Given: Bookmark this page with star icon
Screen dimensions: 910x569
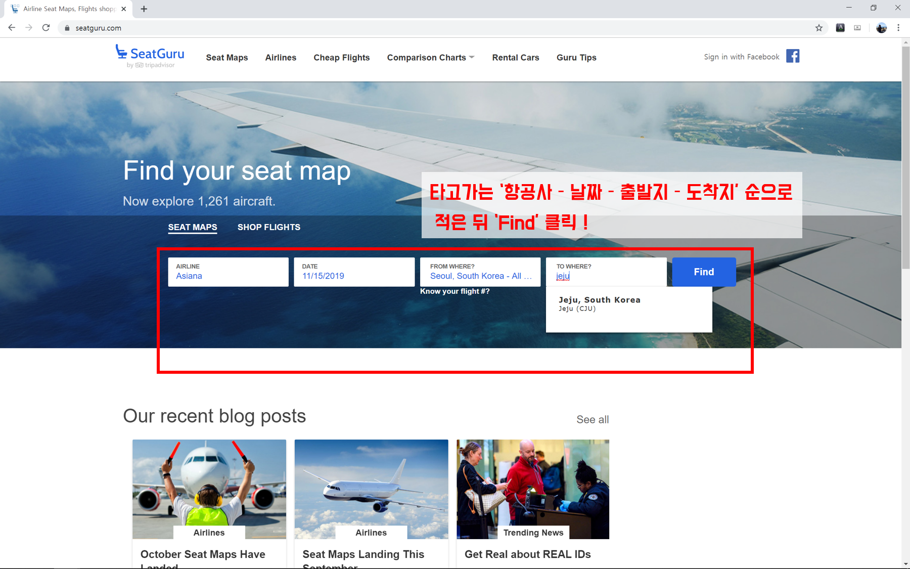Looking at the screenshot, I should coord(819,28).
